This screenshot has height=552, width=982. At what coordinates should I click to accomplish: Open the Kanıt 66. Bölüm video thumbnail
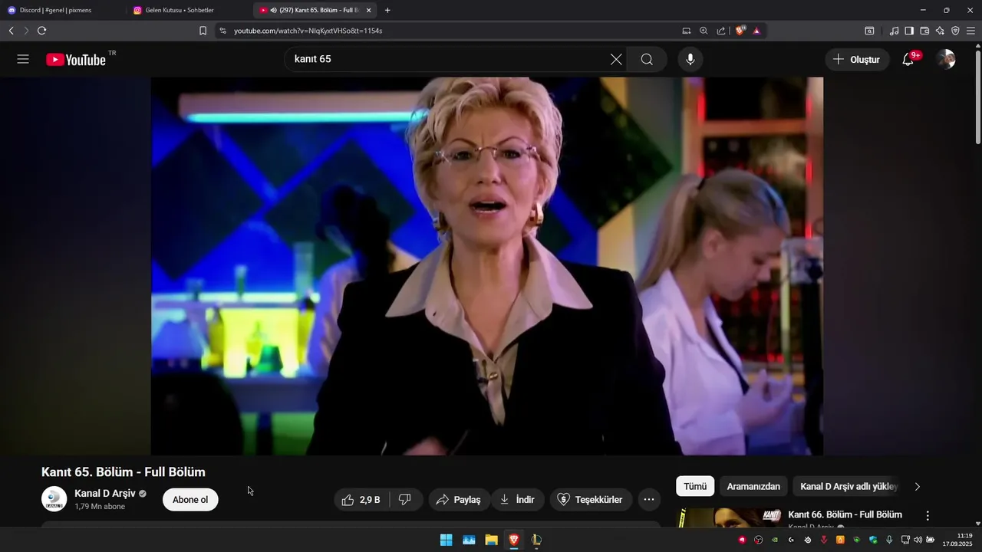[729, 517]
